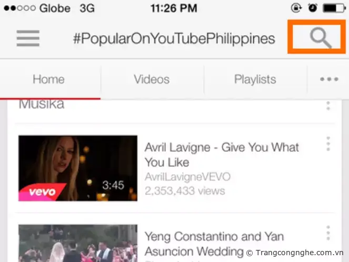Open the three-dot tab overflow menu
Screen dimensions: 349x262
point(329,79)
